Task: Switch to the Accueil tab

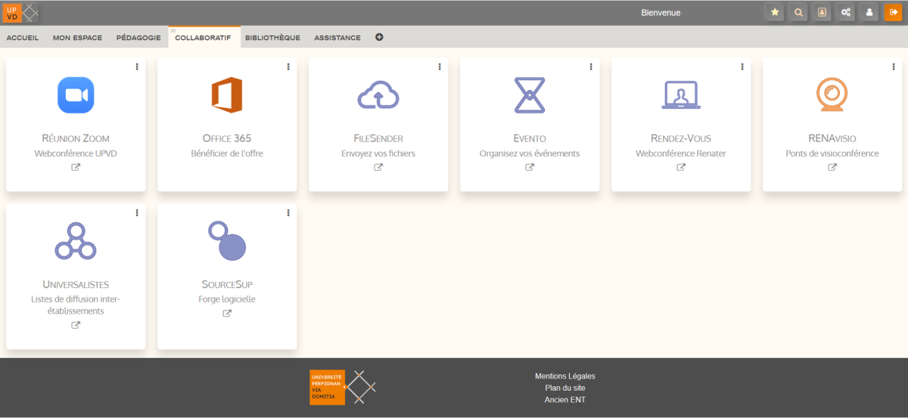Action: click(23, 38)
